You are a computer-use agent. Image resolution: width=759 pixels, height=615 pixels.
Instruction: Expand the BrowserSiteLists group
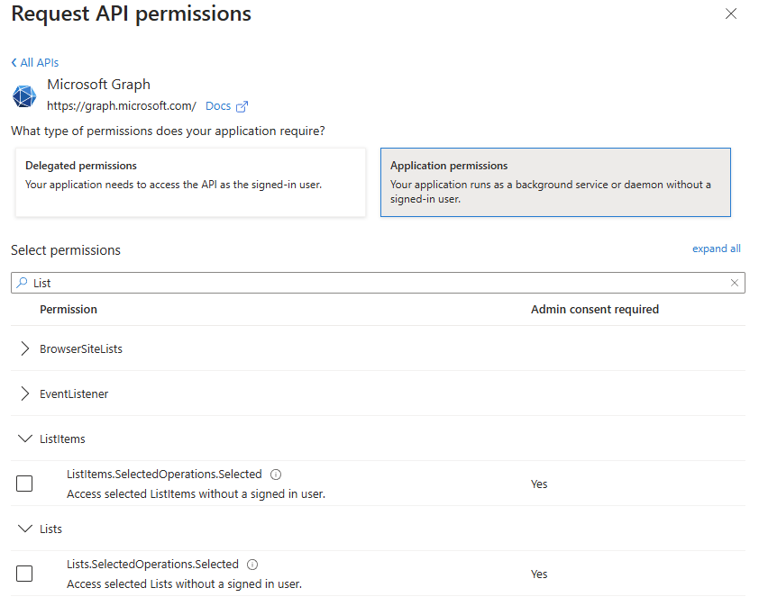pos(24,348)
